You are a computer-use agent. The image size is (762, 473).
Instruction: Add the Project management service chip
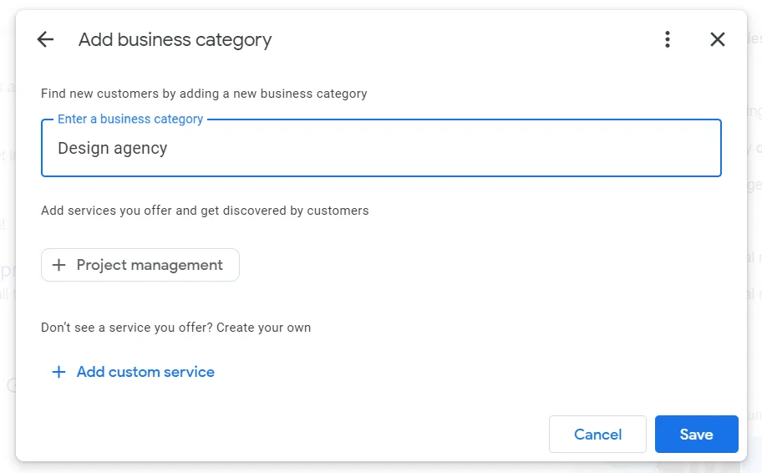(x=140, y=265)
